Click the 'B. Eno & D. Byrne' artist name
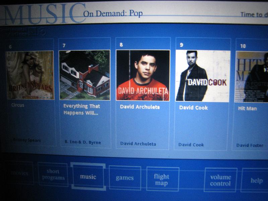The width and height of the screenshot is (268, 201). coord(83,142)
